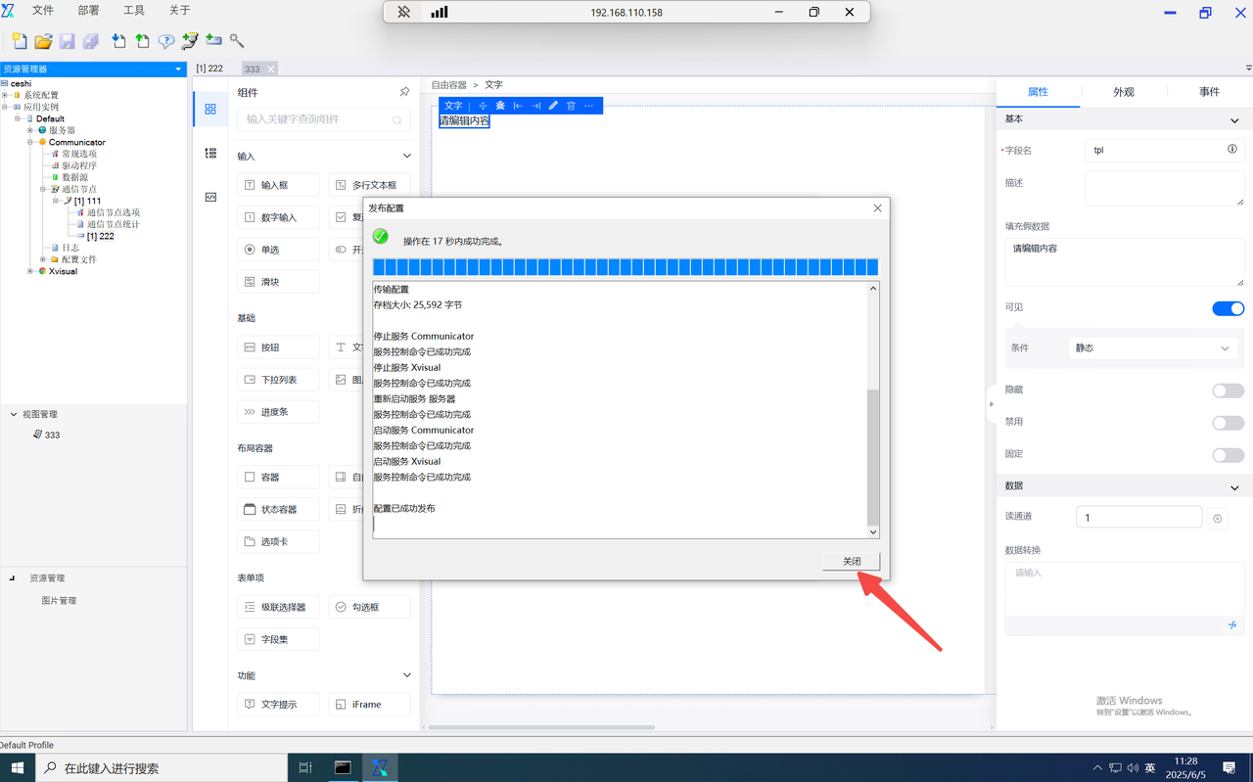Viewport: 1253px width, 782px height.
Task: Open the 条件 dropdown showing 静态
Action: 1151,348
